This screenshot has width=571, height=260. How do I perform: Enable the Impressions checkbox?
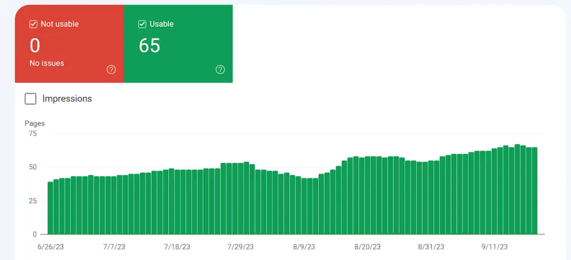point(31,99)
